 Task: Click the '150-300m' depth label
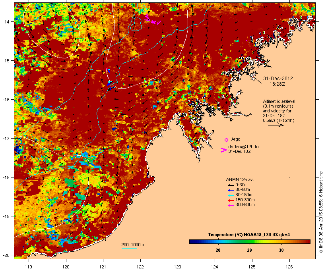[245, 200]
